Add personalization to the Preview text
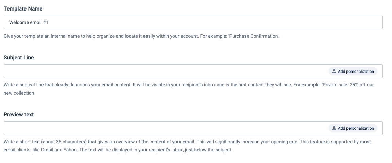The image size is (392, 163). [352, 128]
